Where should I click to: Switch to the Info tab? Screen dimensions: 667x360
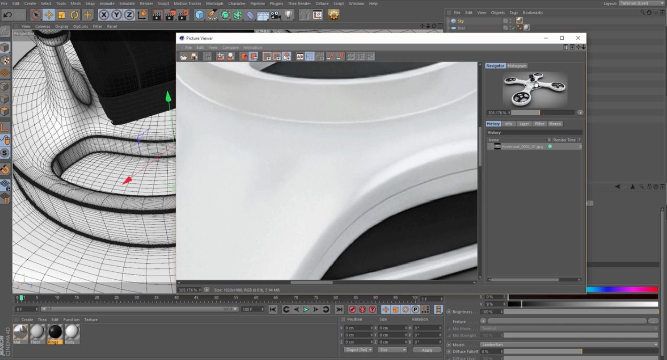(509, 124)
